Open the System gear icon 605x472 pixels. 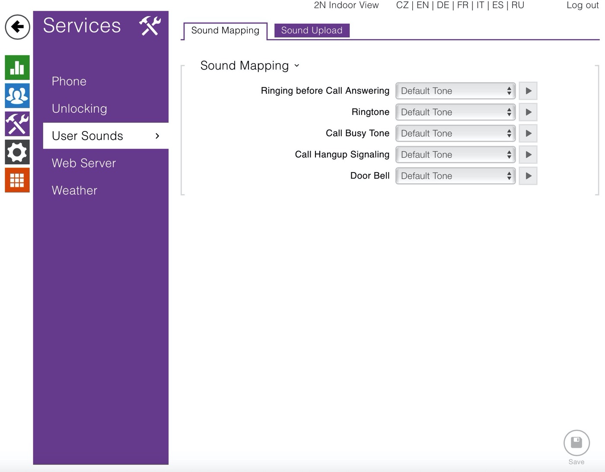(x=17, y=152)
